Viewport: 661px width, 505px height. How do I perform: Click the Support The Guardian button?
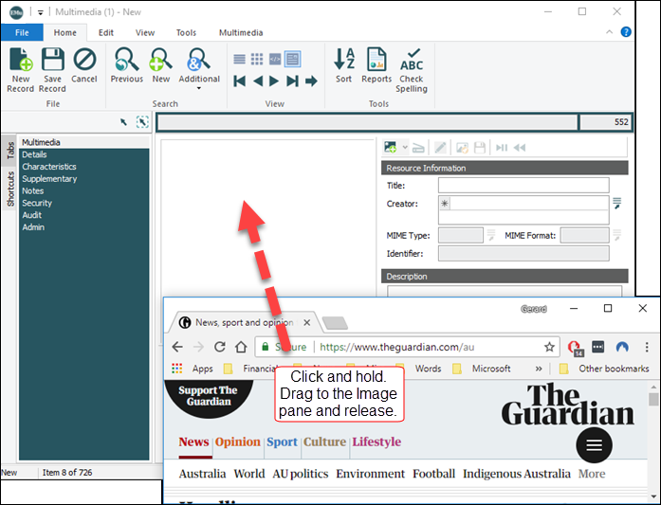point(208,395)
